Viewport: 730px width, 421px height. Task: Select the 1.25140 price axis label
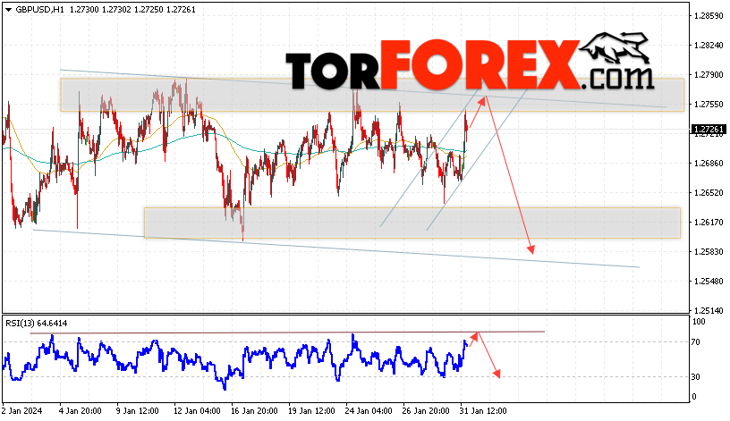click(709, 310)
